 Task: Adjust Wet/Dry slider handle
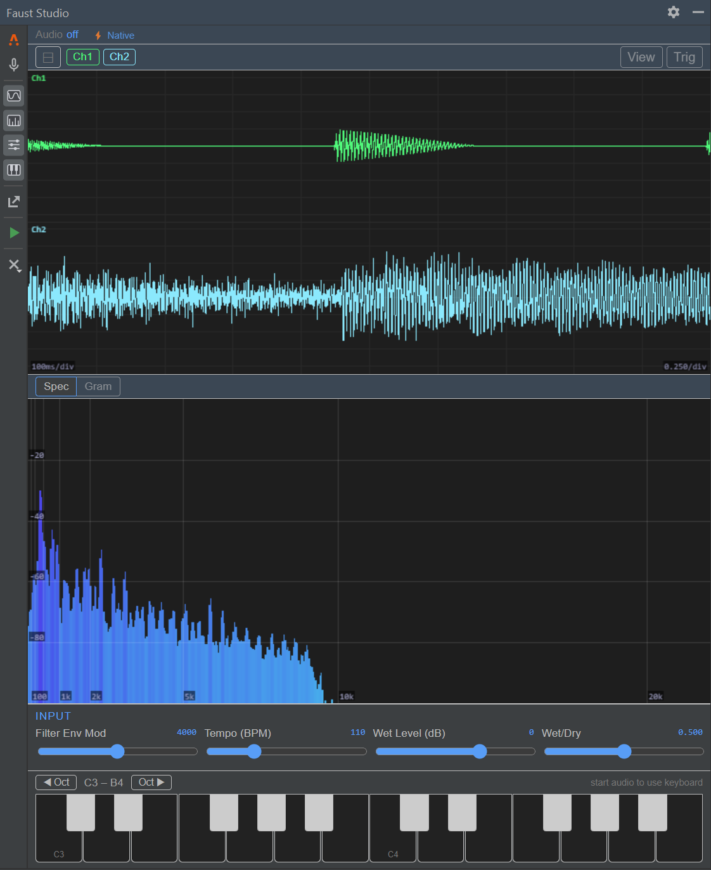click(624, 751)
